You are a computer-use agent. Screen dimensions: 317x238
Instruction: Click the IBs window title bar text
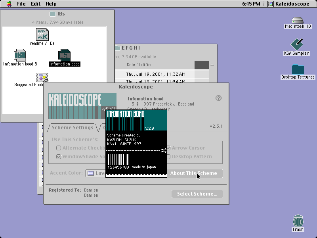pyautogui.click(x=61, y=14)
